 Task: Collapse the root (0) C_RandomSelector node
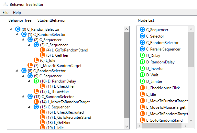(x=11, y=29)
